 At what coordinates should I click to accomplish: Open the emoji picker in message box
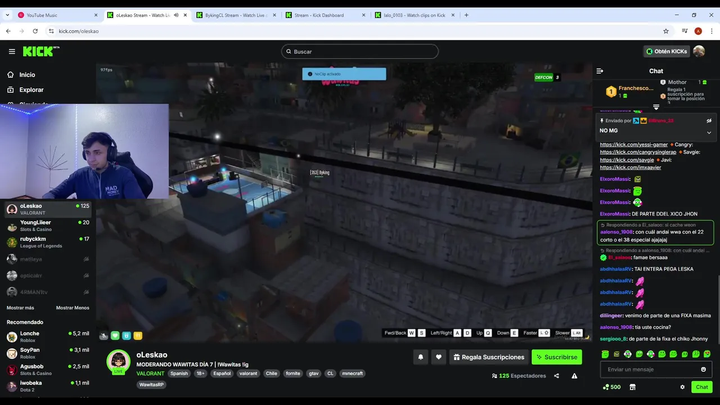tap(703, 370)
